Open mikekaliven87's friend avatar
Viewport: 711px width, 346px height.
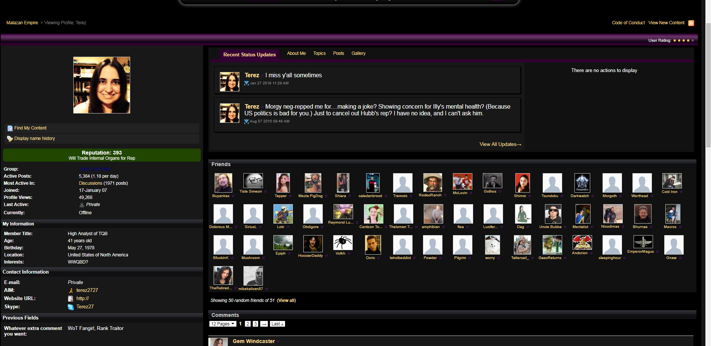click(253, 276)
